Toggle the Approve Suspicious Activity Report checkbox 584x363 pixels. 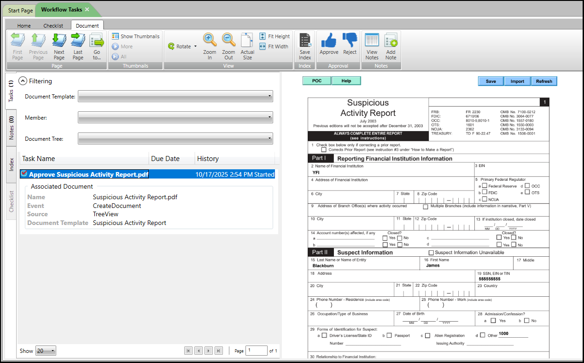pos(24,174)
